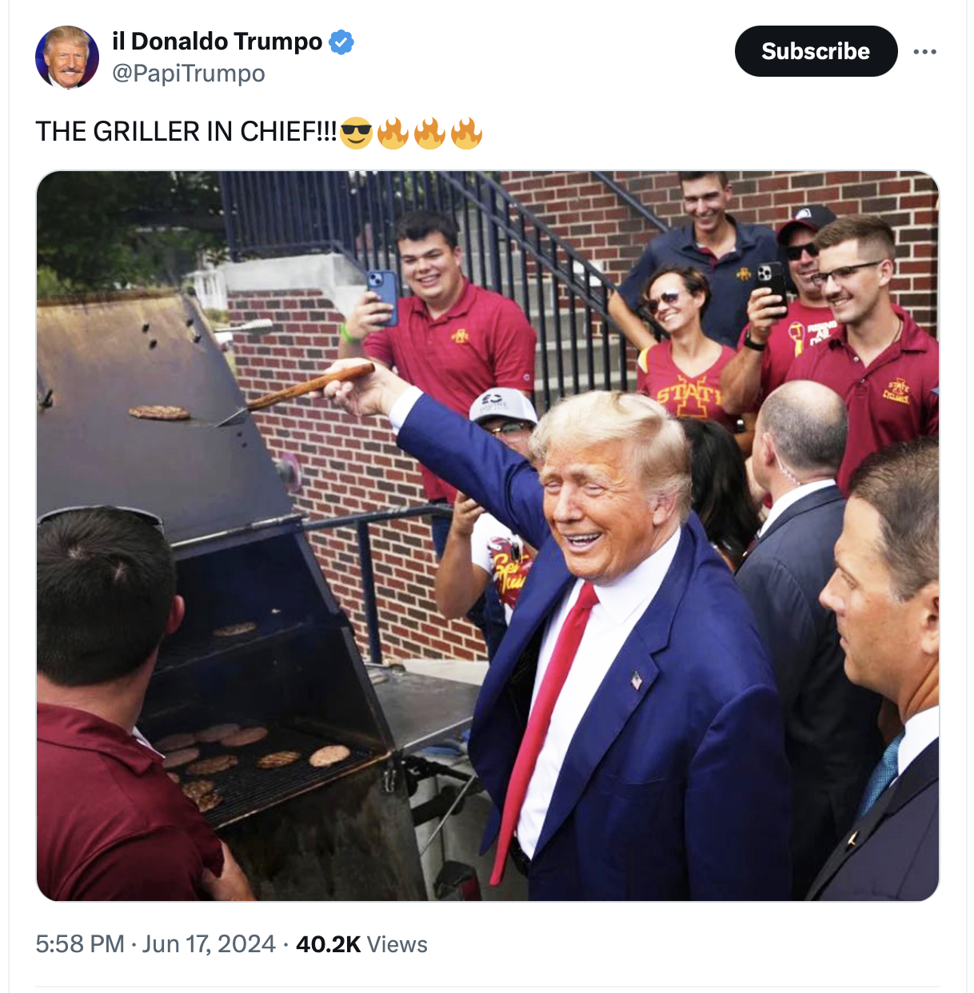The width and height of the screenshot is (974, 993).
Task: Subscribe to this account
Action: (816, 51)
